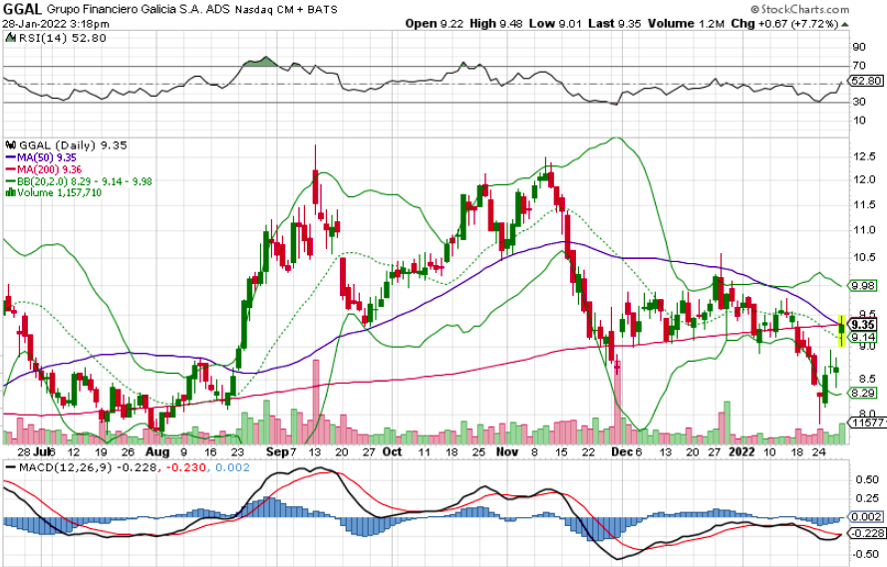Click the 9.98 upper band price tag
Image resolution: width=887 pixels, height=567 pixels.
tap(863, 286)
